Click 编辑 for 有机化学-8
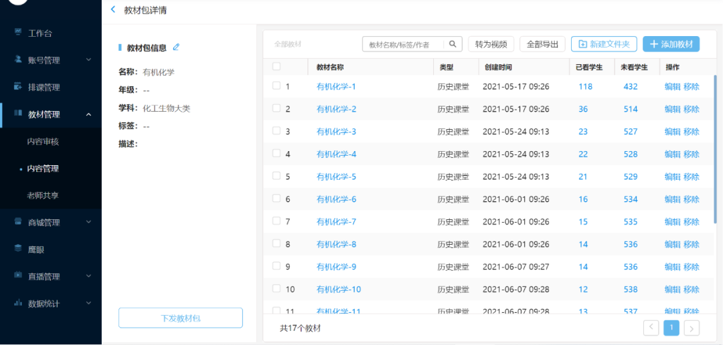The image size is (723, 345). pos(672,245)
